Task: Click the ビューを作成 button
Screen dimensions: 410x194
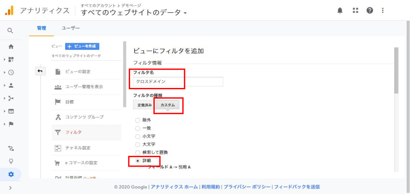Action: click(x=82, y=47)
